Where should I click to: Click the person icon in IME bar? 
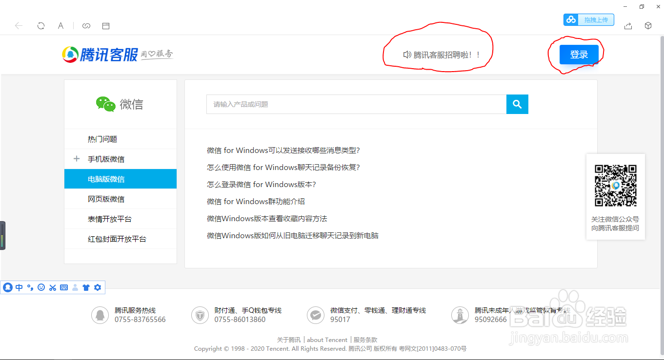tap(75, 287)
